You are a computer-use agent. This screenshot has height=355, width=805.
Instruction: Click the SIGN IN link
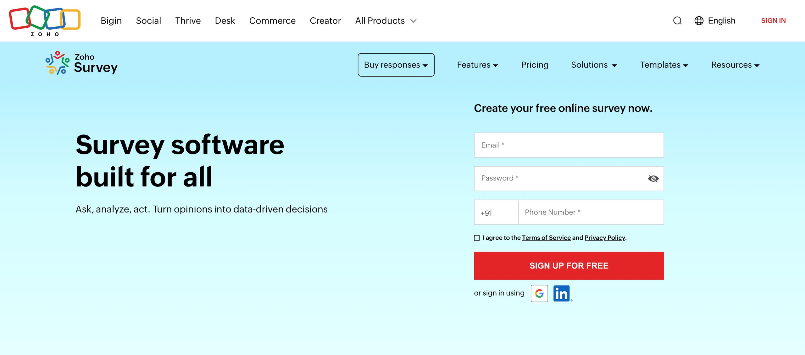(773, 21)
